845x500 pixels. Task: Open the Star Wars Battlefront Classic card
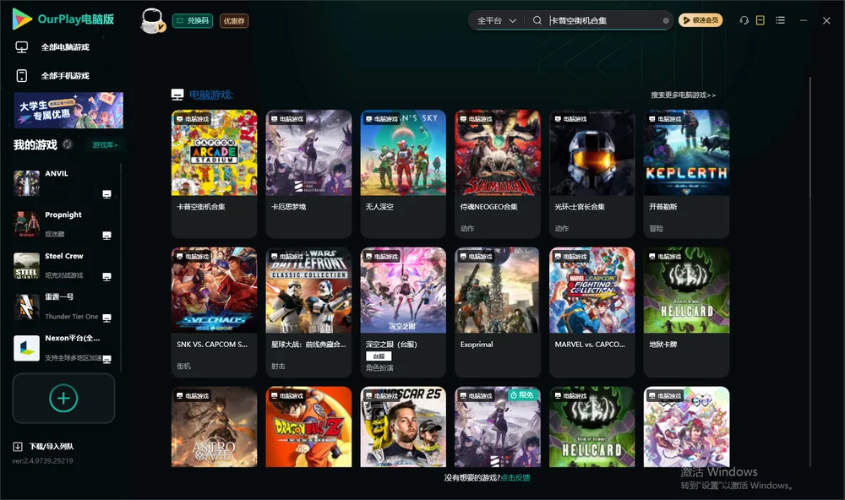308,312
